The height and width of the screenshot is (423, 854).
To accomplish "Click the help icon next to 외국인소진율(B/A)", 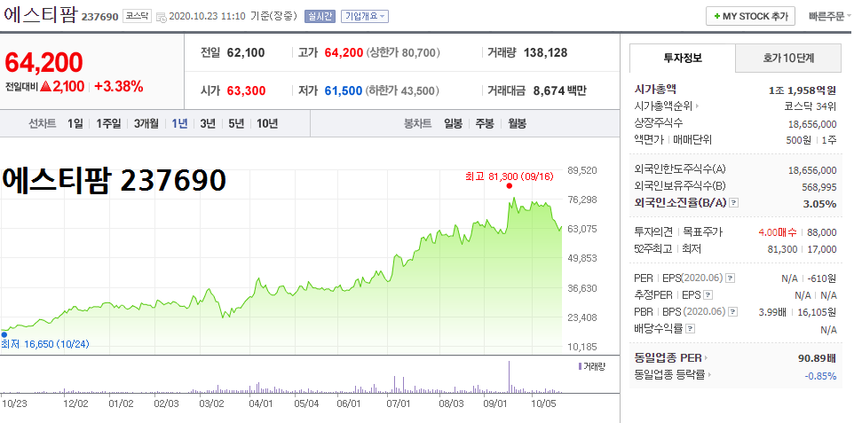I will click(733, 203).
